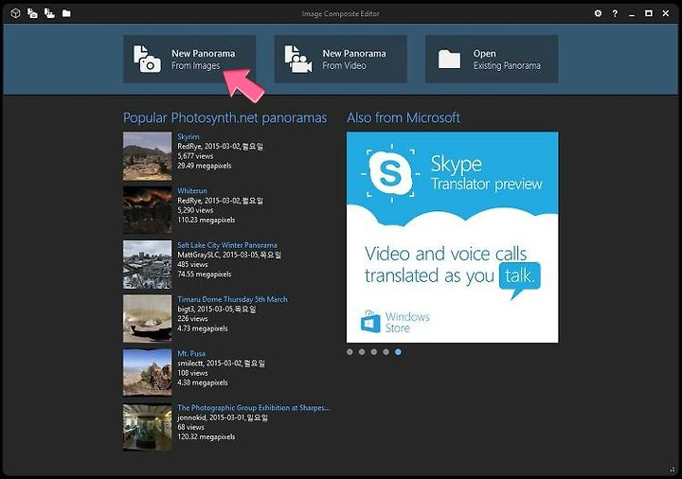Open the Whiterun panorama link
Screen dimensions: 682x479
[x=192, y=191]
